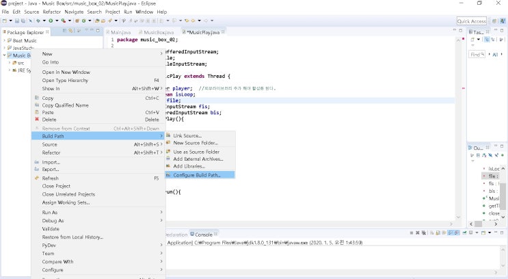The width and height of the screenshot is (508, 279).
Task: Click the Delete icon in the context menu
Action: pyautogui.click(x=36, y=120)
